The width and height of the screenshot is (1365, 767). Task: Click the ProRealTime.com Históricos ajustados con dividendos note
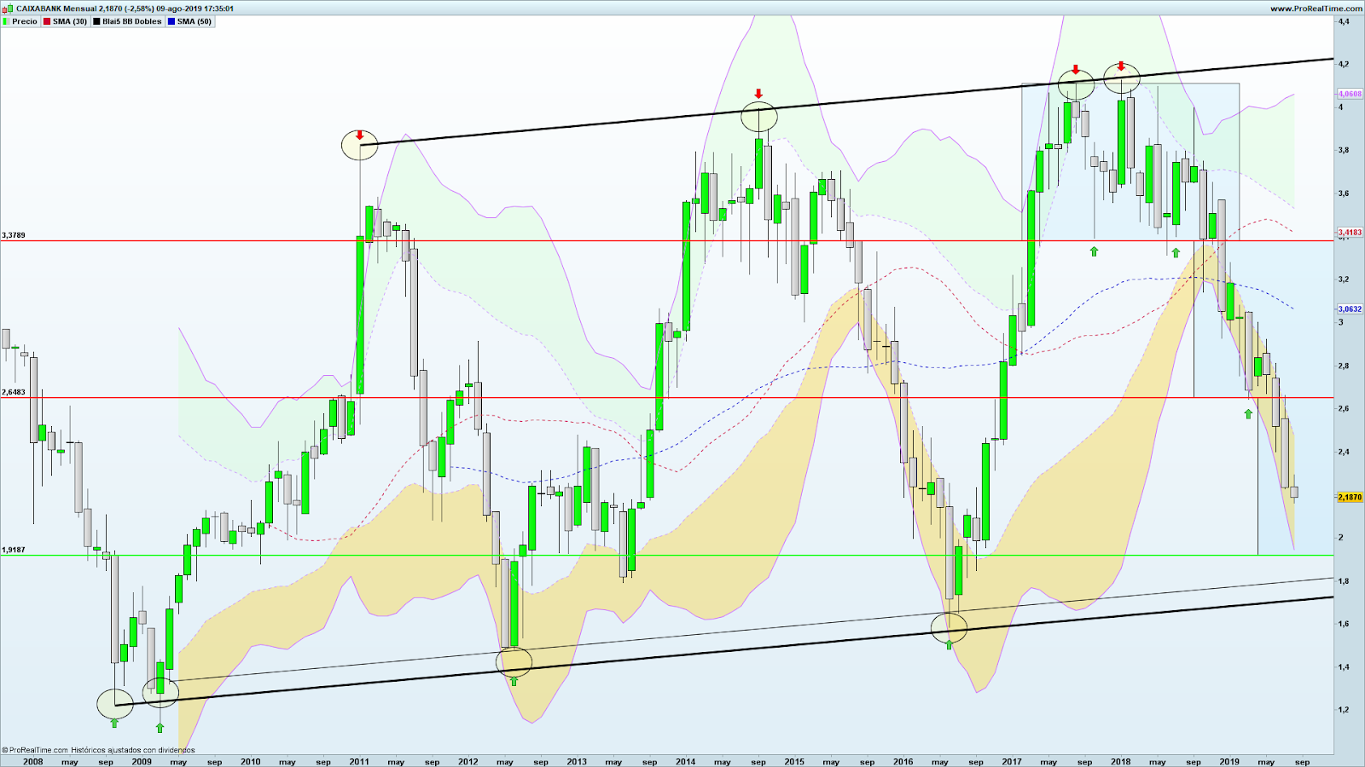click(x=98, y=751)
